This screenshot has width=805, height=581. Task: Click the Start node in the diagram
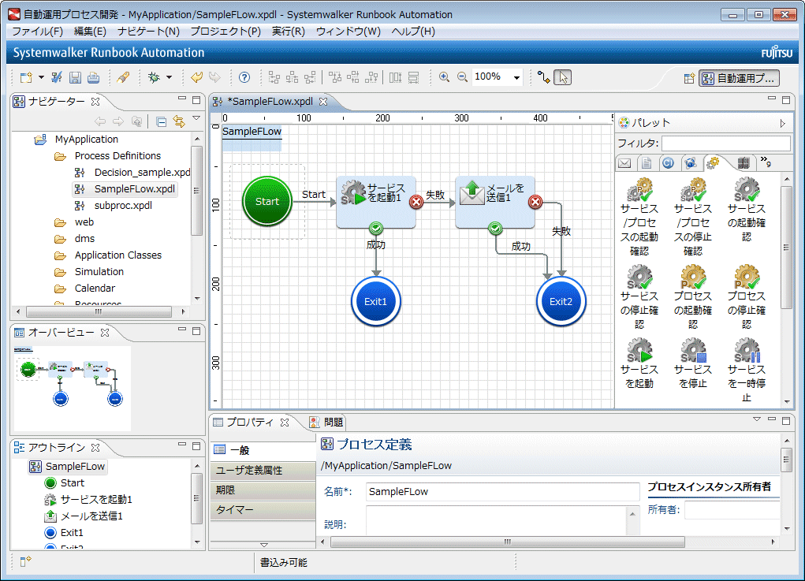point(267,201)
